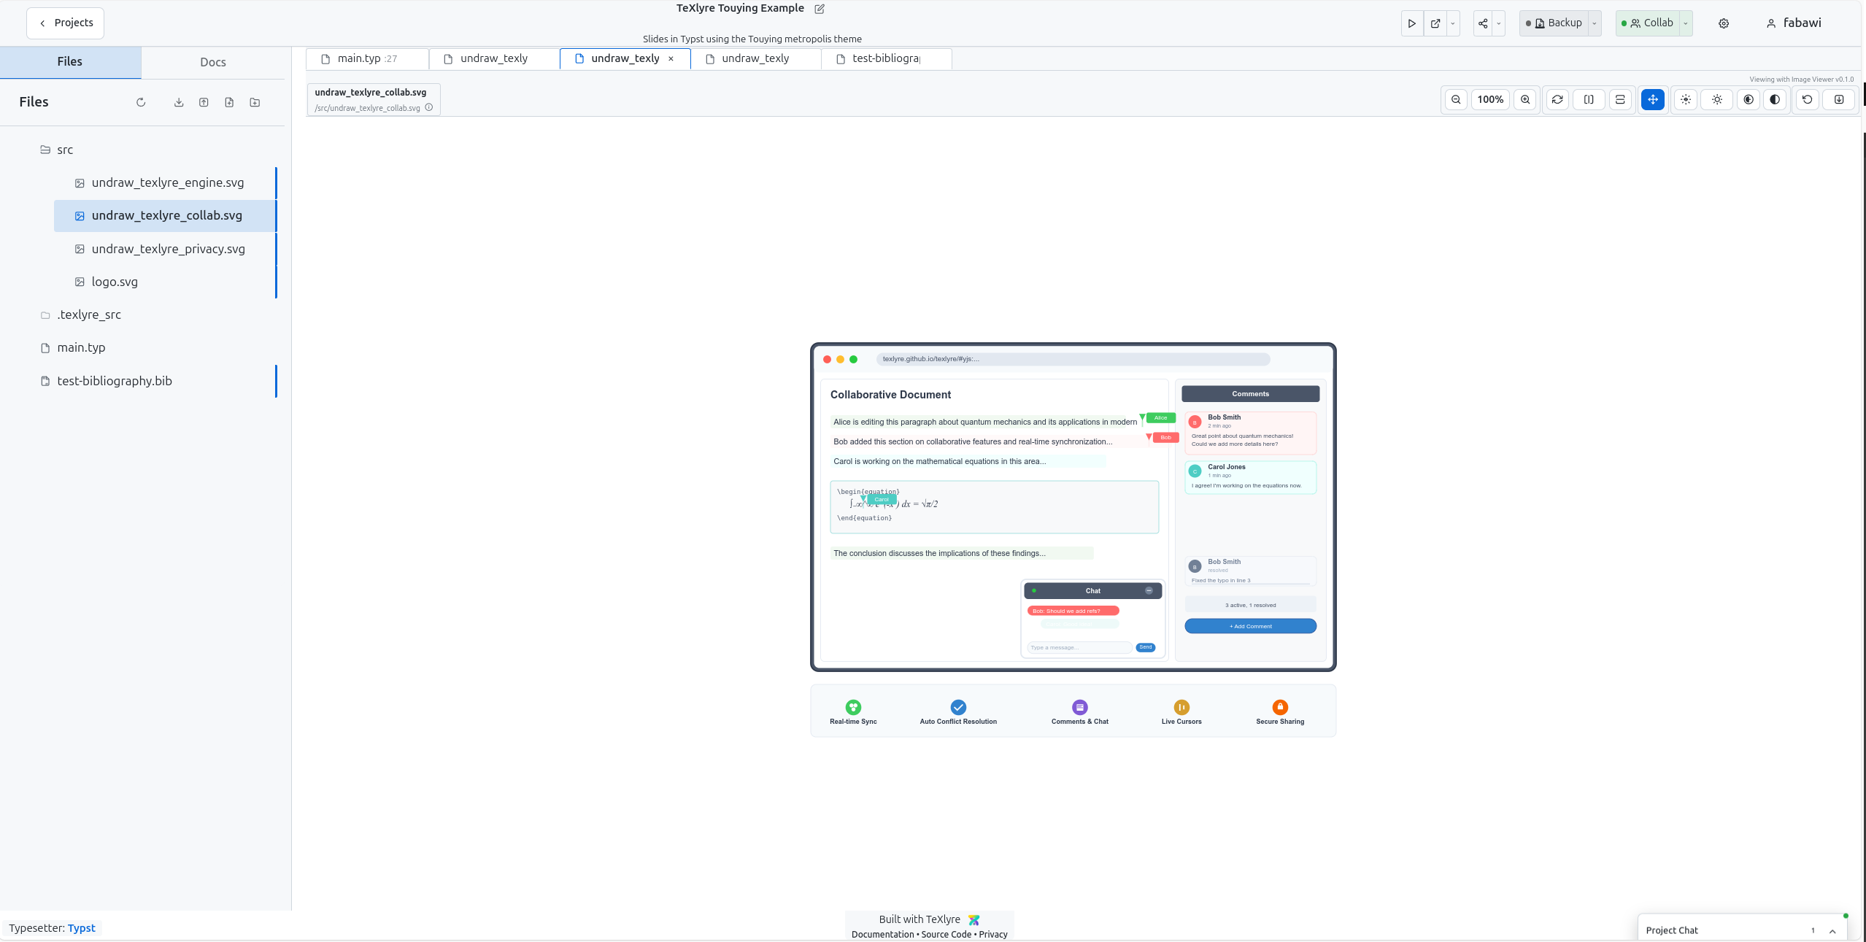Screen dimensions: 1866x942
Task: Click the share icon
Action: point(1482,23)
